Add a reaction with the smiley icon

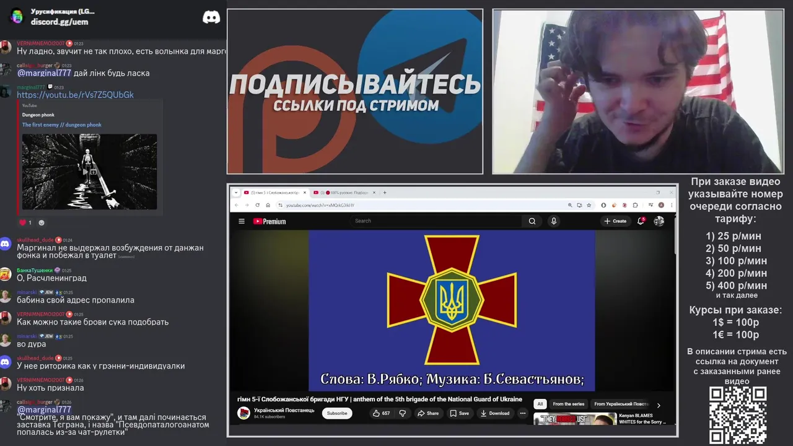[x=42, y=222]
